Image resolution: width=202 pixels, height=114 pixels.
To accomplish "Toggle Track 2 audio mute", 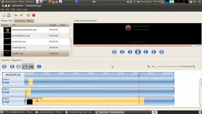I will tap(8, 92).
